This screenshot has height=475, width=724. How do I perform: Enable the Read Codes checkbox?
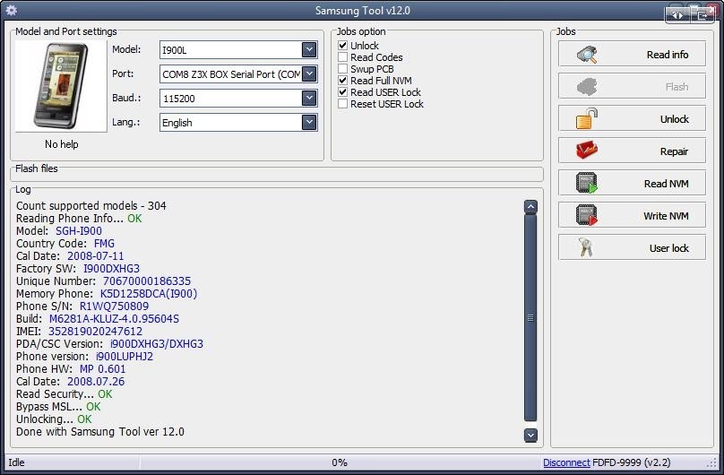point(342,57)
